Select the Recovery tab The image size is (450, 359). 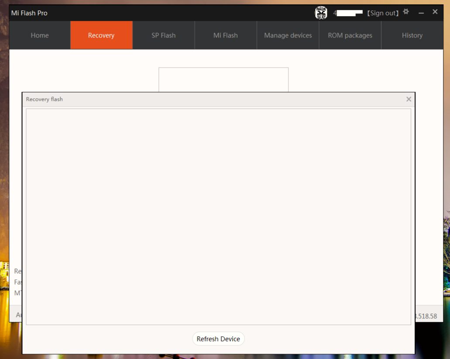pyautogui.click(x=101, y=35)
